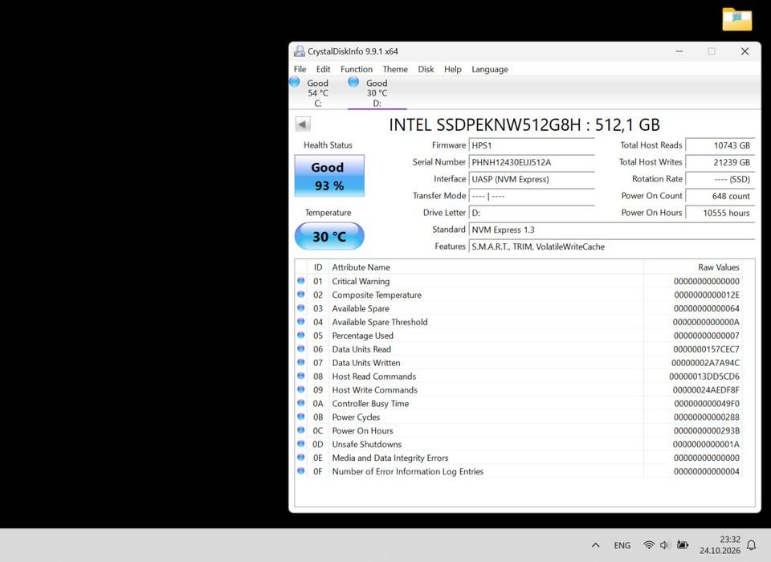
Task: Open the Function menu
Action: click(357, 69)
